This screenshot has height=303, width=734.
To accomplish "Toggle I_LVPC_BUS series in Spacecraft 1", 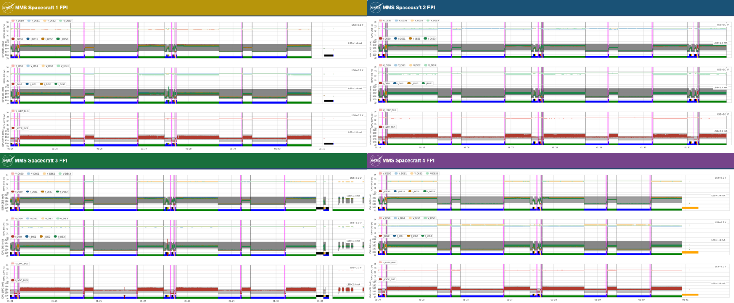I will (20, 128).
